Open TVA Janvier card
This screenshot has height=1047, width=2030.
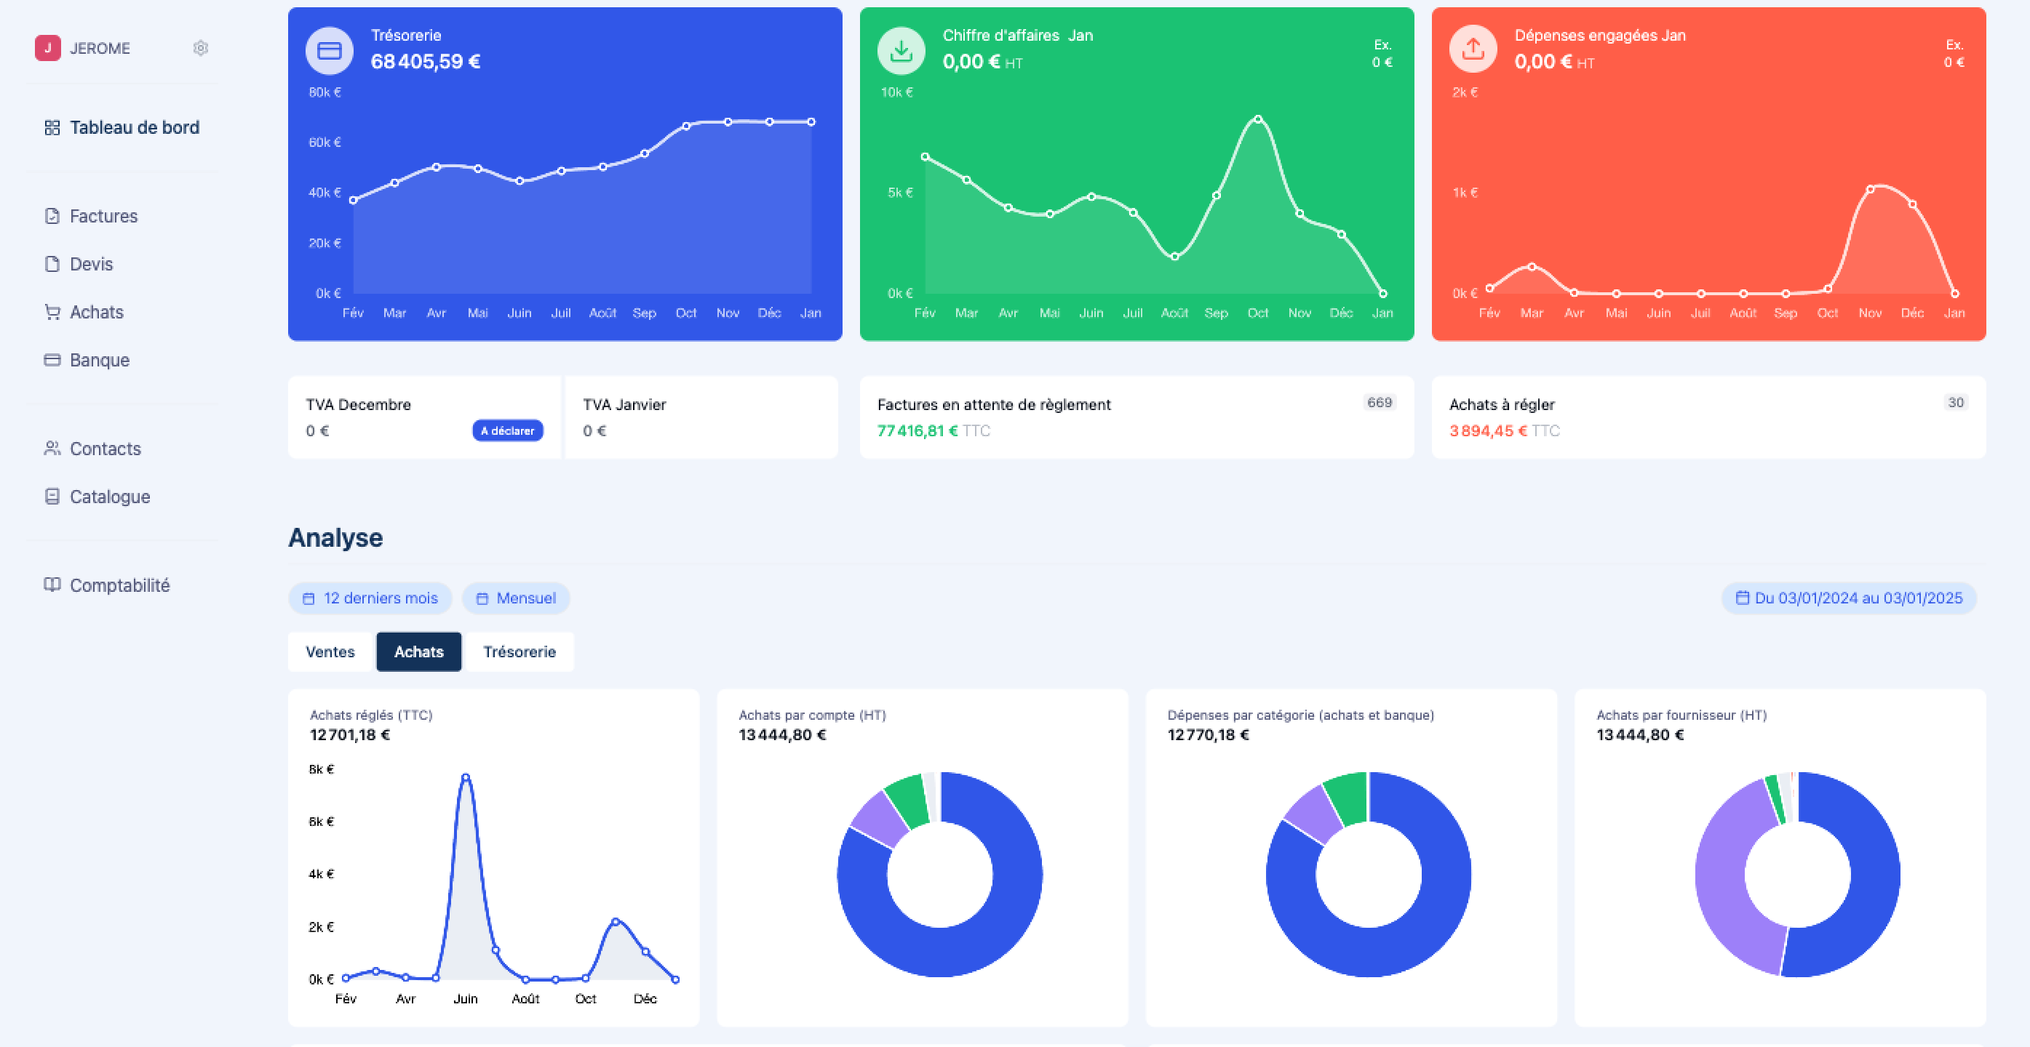[x=701, y=417]
